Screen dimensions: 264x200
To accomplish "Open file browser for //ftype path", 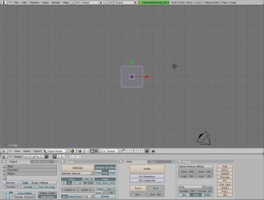I will coord(5,174).
